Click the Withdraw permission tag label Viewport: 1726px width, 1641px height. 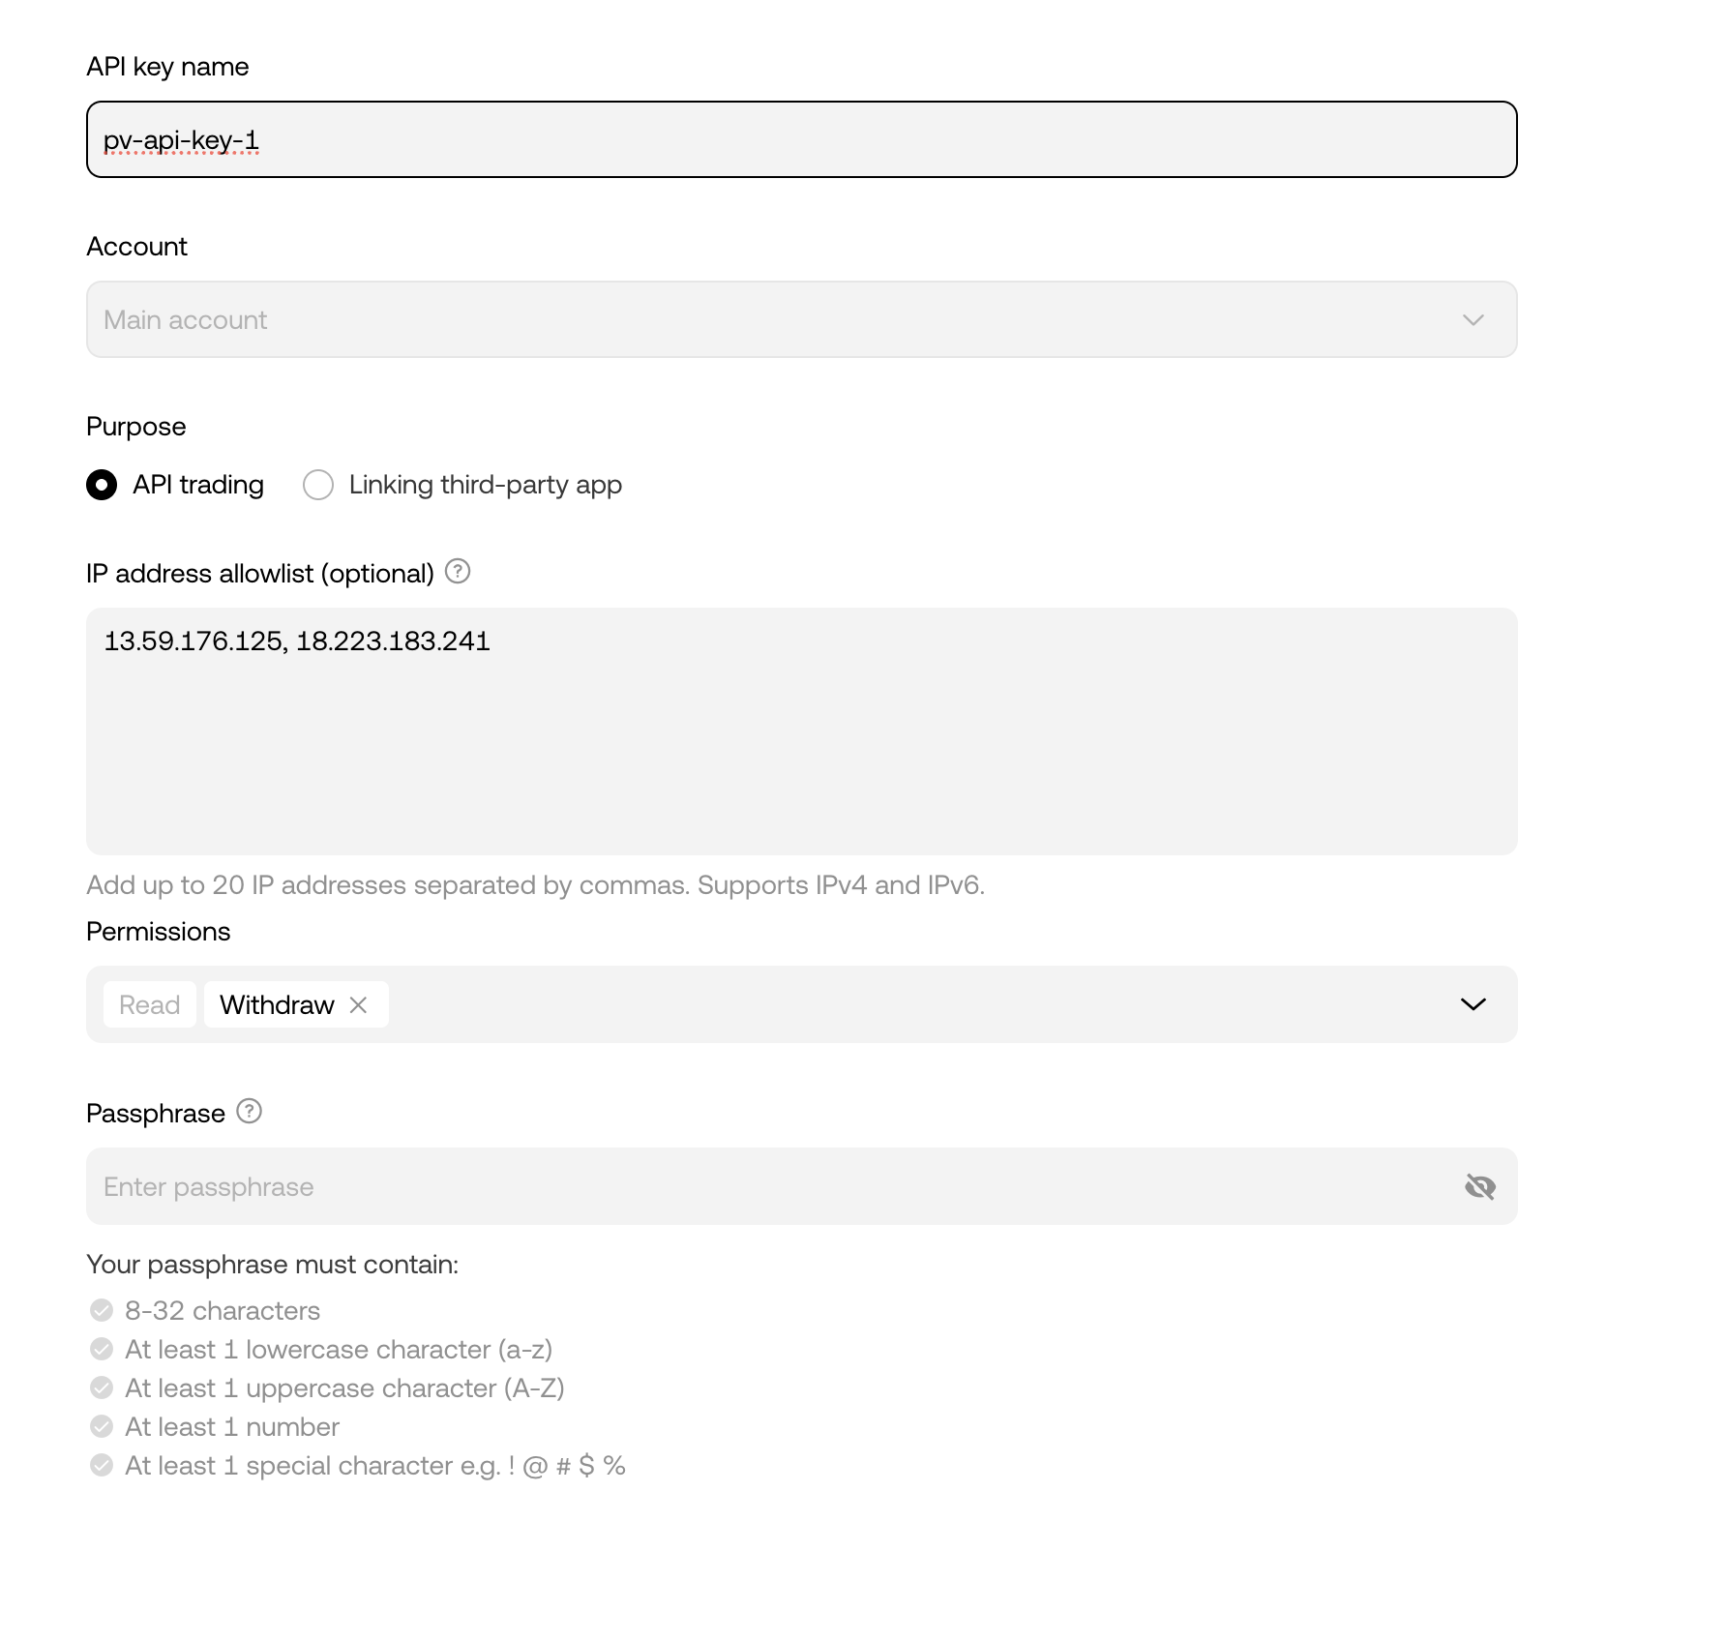277,1004
